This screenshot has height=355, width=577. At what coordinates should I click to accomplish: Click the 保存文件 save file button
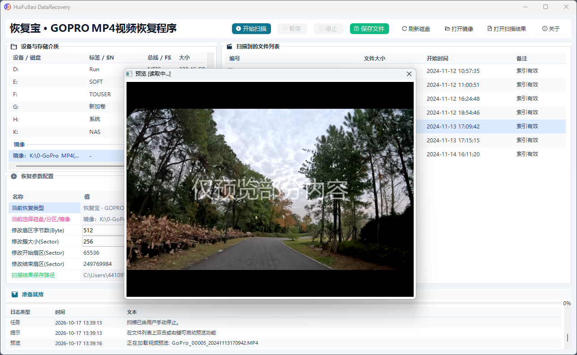pos(369,29)
